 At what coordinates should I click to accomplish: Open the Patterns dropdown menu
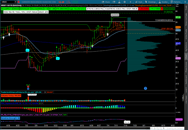176,2
